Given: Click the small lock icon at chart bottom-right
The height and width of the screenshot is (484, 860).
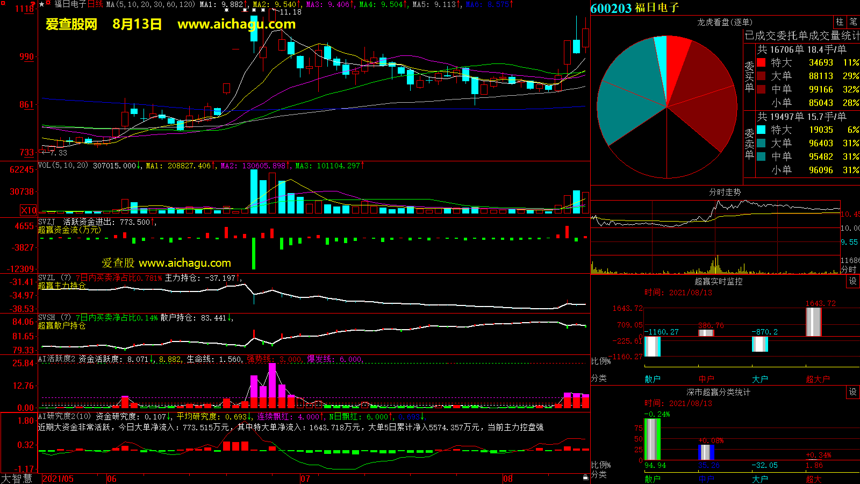Looking at the screenshot, I should point(585,477).
